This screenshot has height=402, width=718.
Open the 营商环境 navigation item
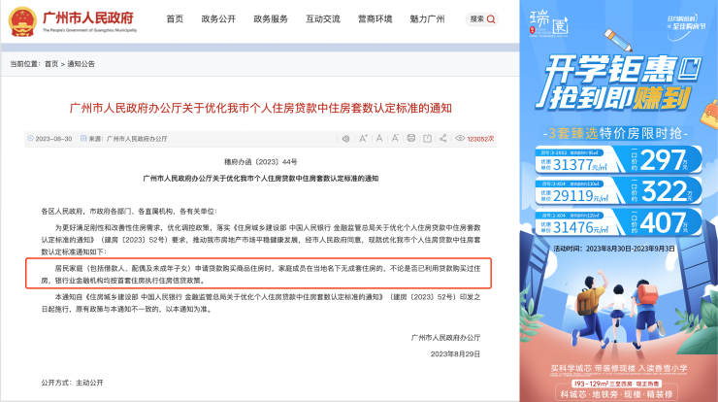click(375, 19)
